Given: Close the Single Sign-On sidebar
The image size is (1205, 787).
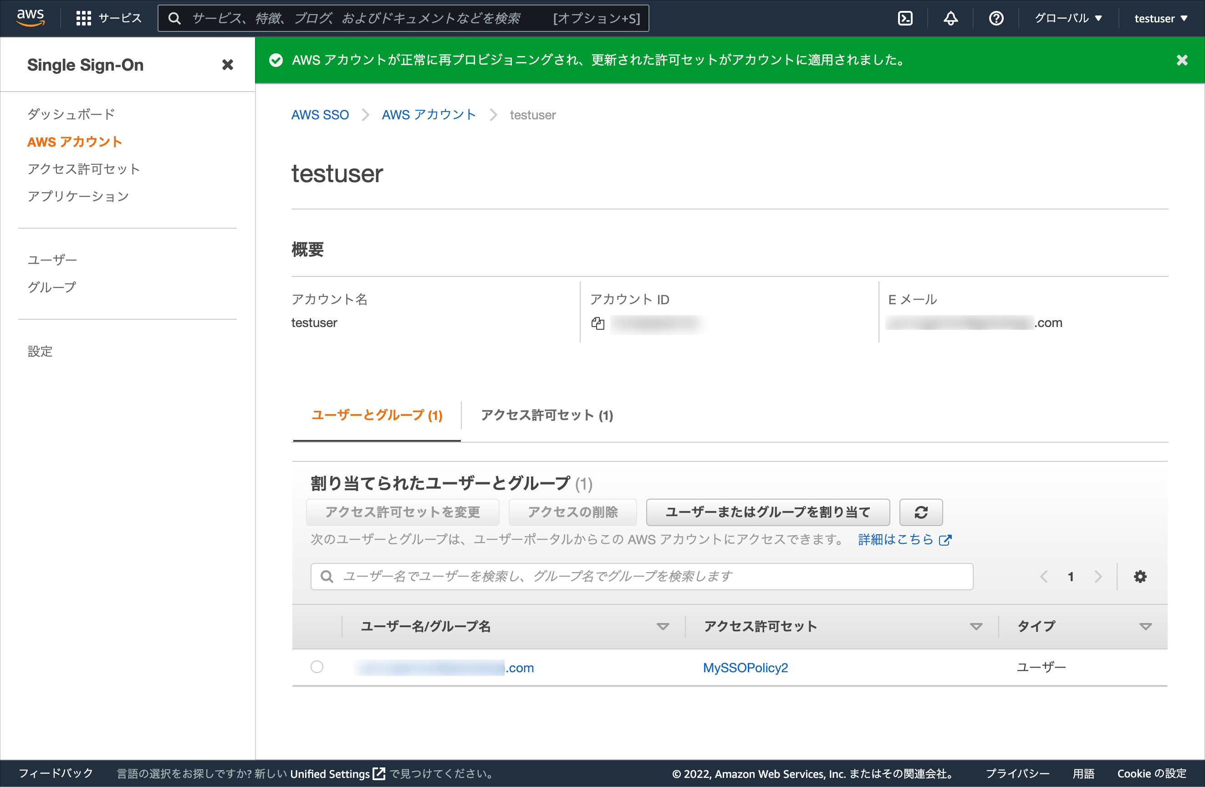Looking at the screenshot, I should point(227,64).
